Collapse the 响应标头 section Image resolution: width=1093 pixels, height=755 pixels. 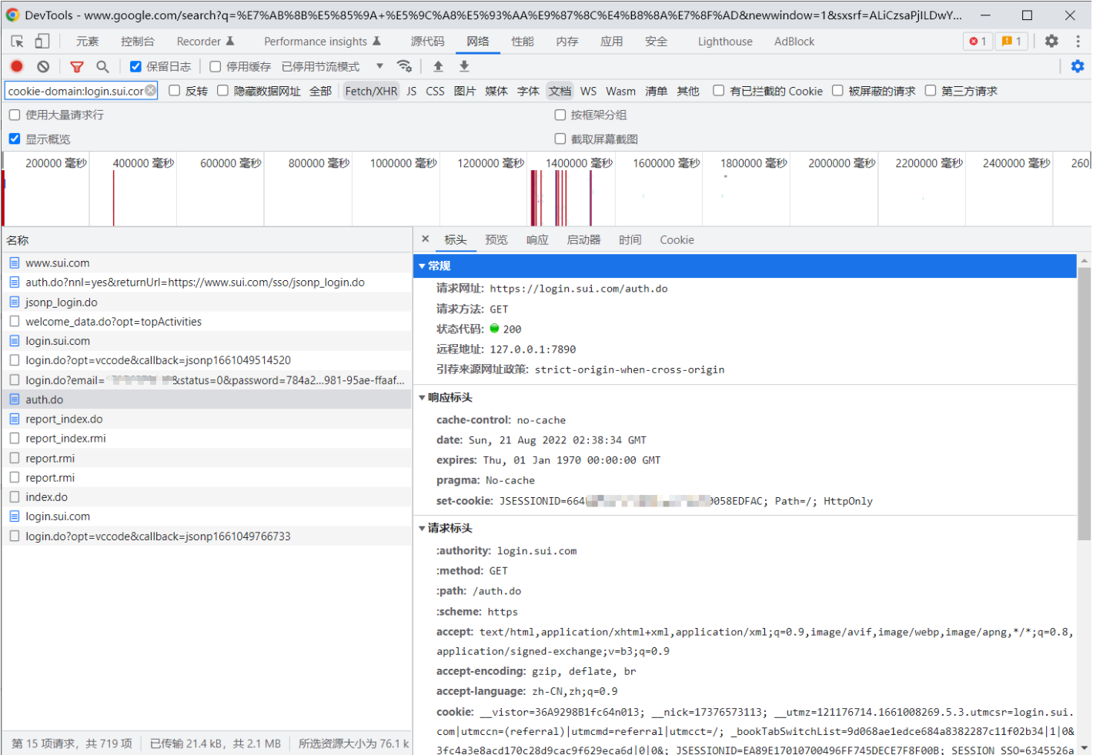pos(422,398)
